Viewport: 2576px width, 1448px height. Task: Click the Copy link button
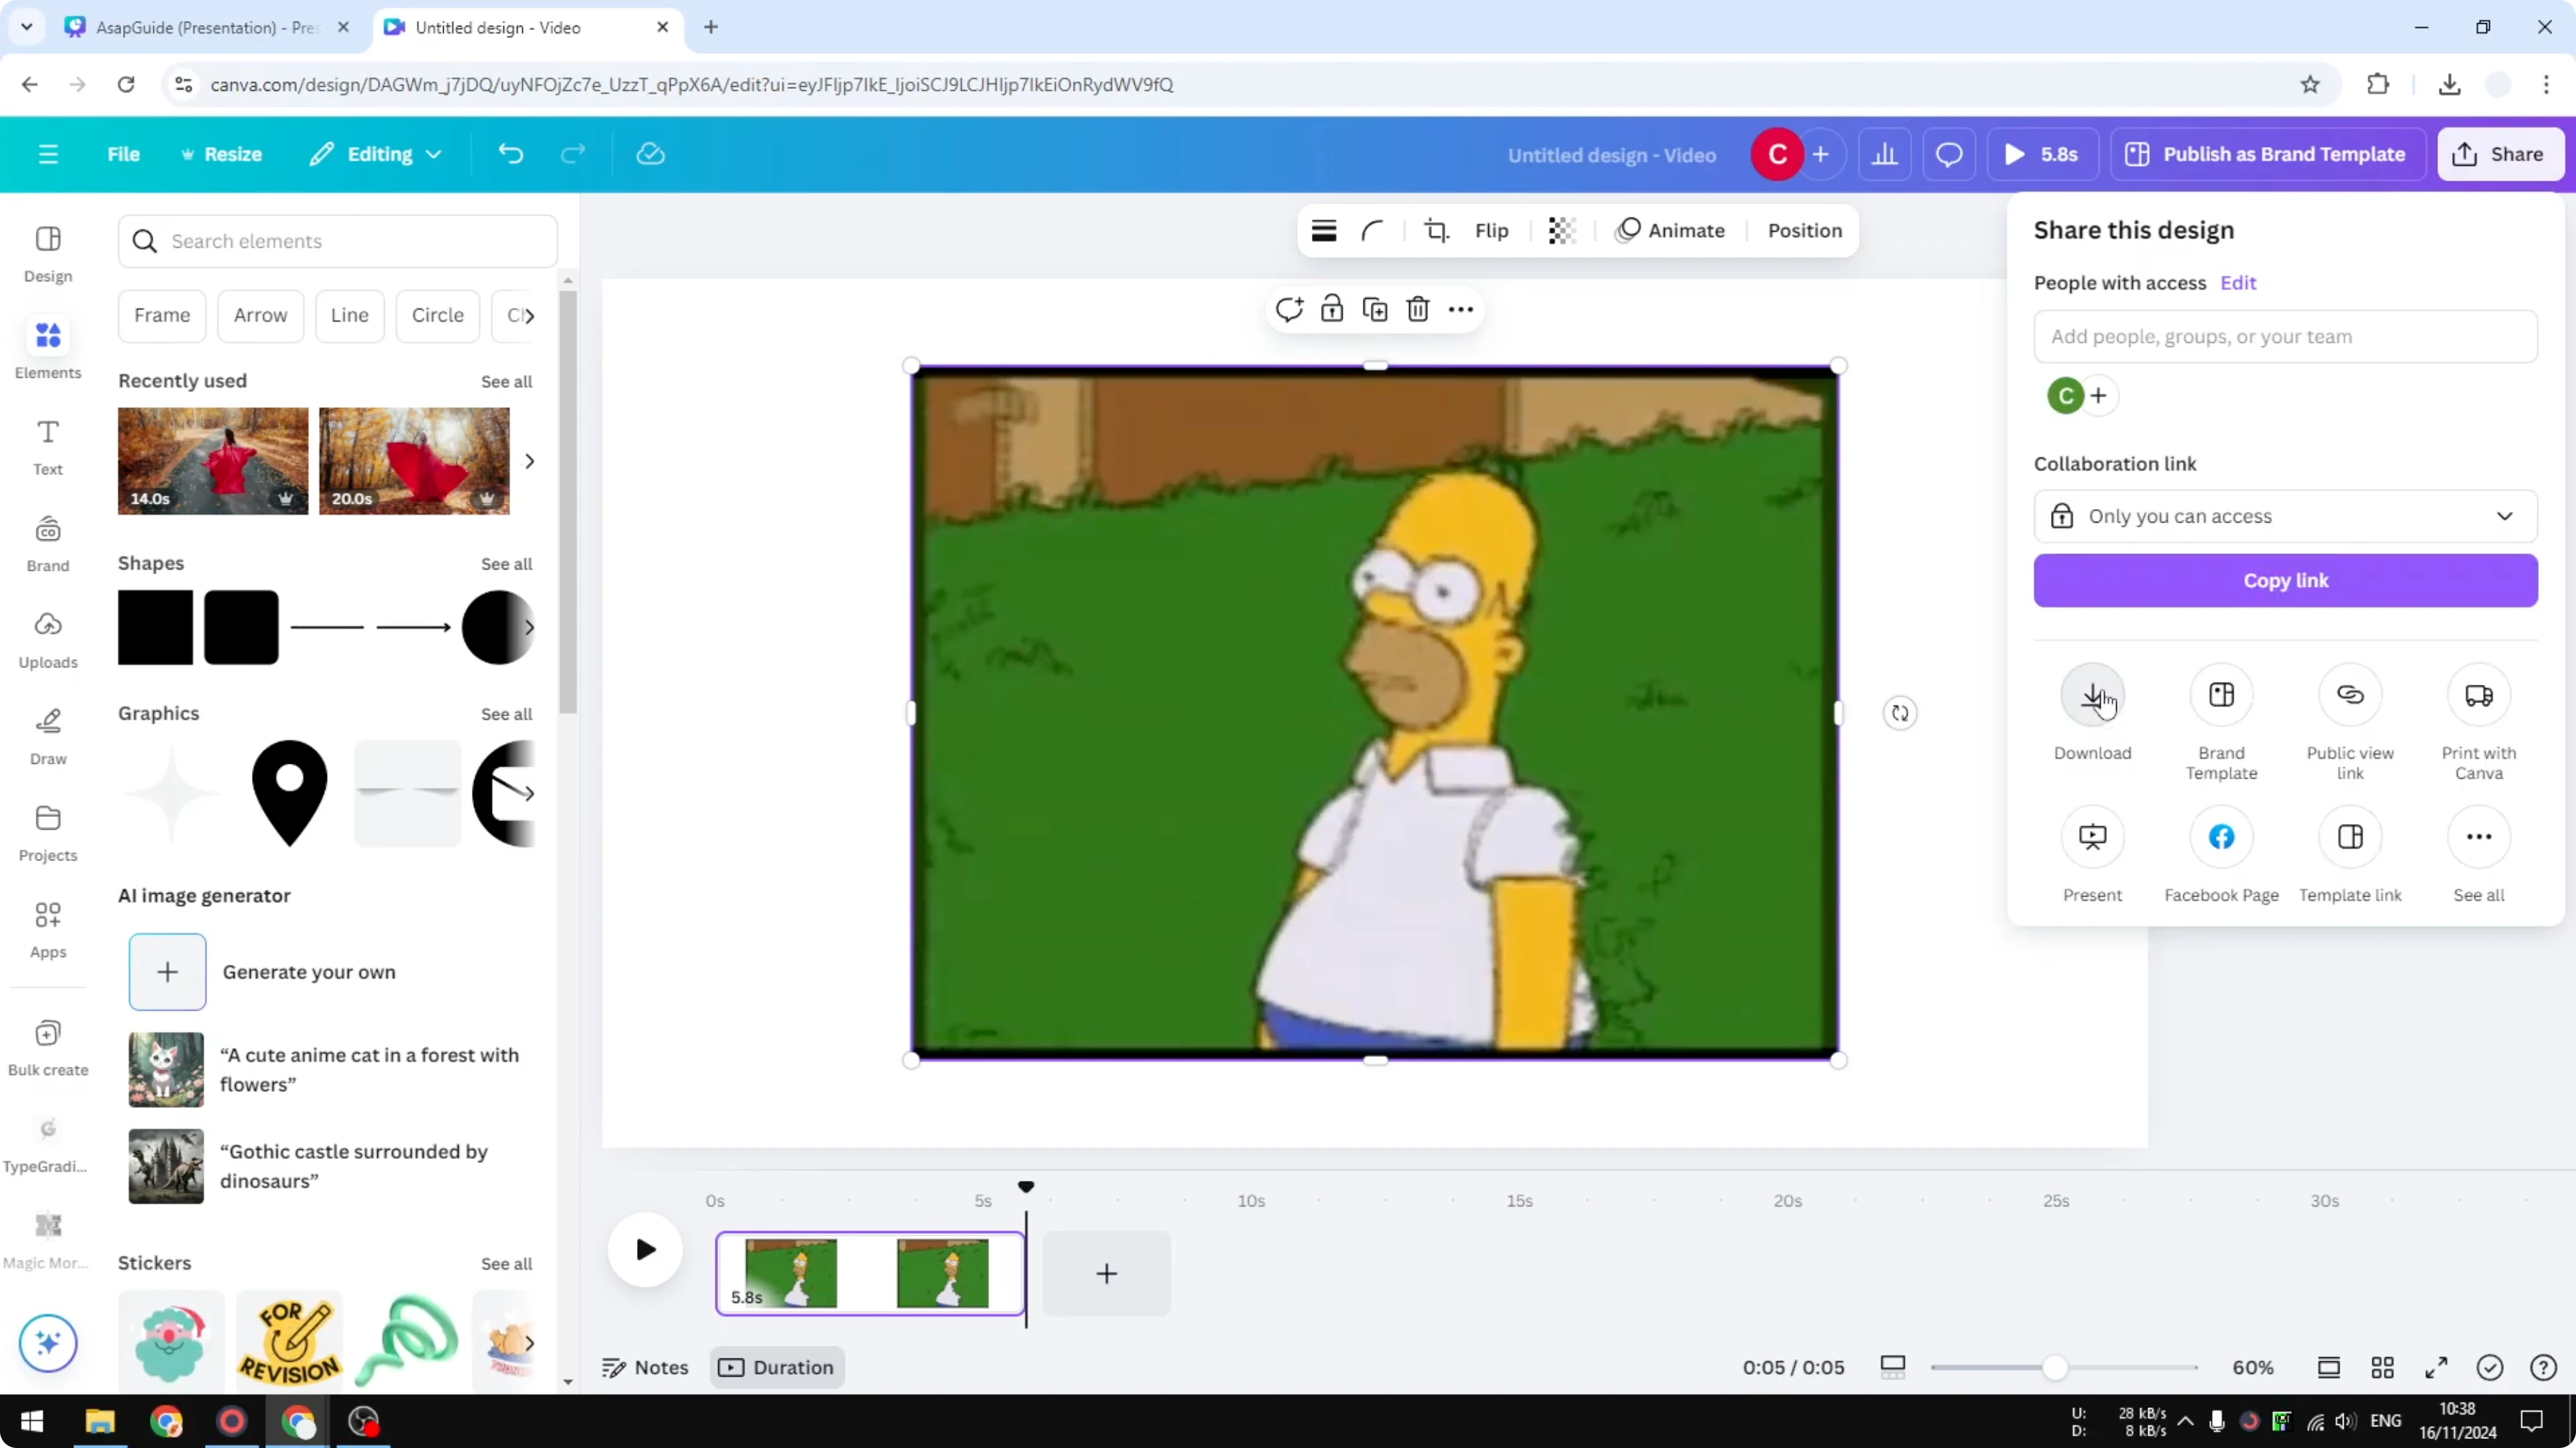click(2286, 581)
